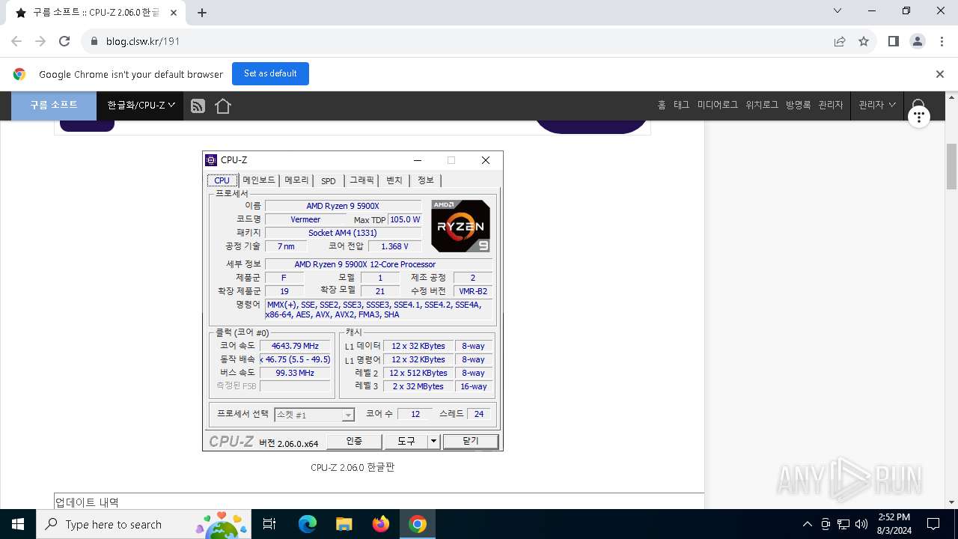Screen dimensions: 958x539
Task: Click the 4643.79 MHz core speed value
Action: (295, 346)
